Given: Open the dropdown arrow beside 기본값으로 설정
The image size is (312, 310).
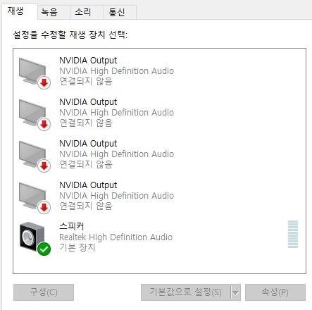Looking at the screenshot, I should [236, 292].
